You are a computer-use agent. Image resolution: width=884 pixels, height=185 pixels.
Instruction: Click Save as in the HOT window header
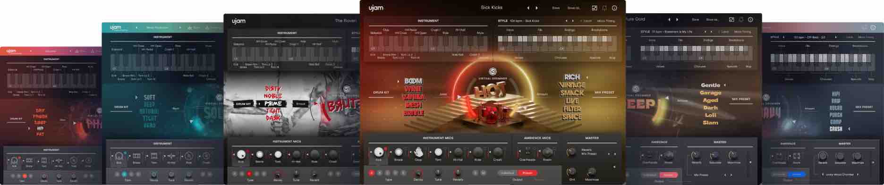[x=574, y=8]
